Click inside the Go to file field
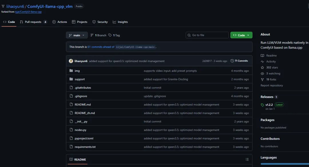309x167 pixels. coord(207,35)
